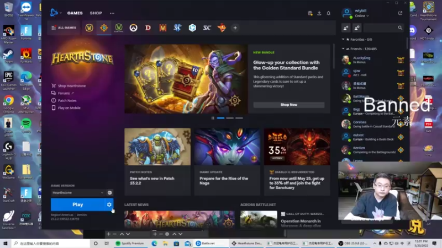Open the Diablo II Resurrected sale card
The width and height of the screenshot is (442, 248).
[297, 161]
